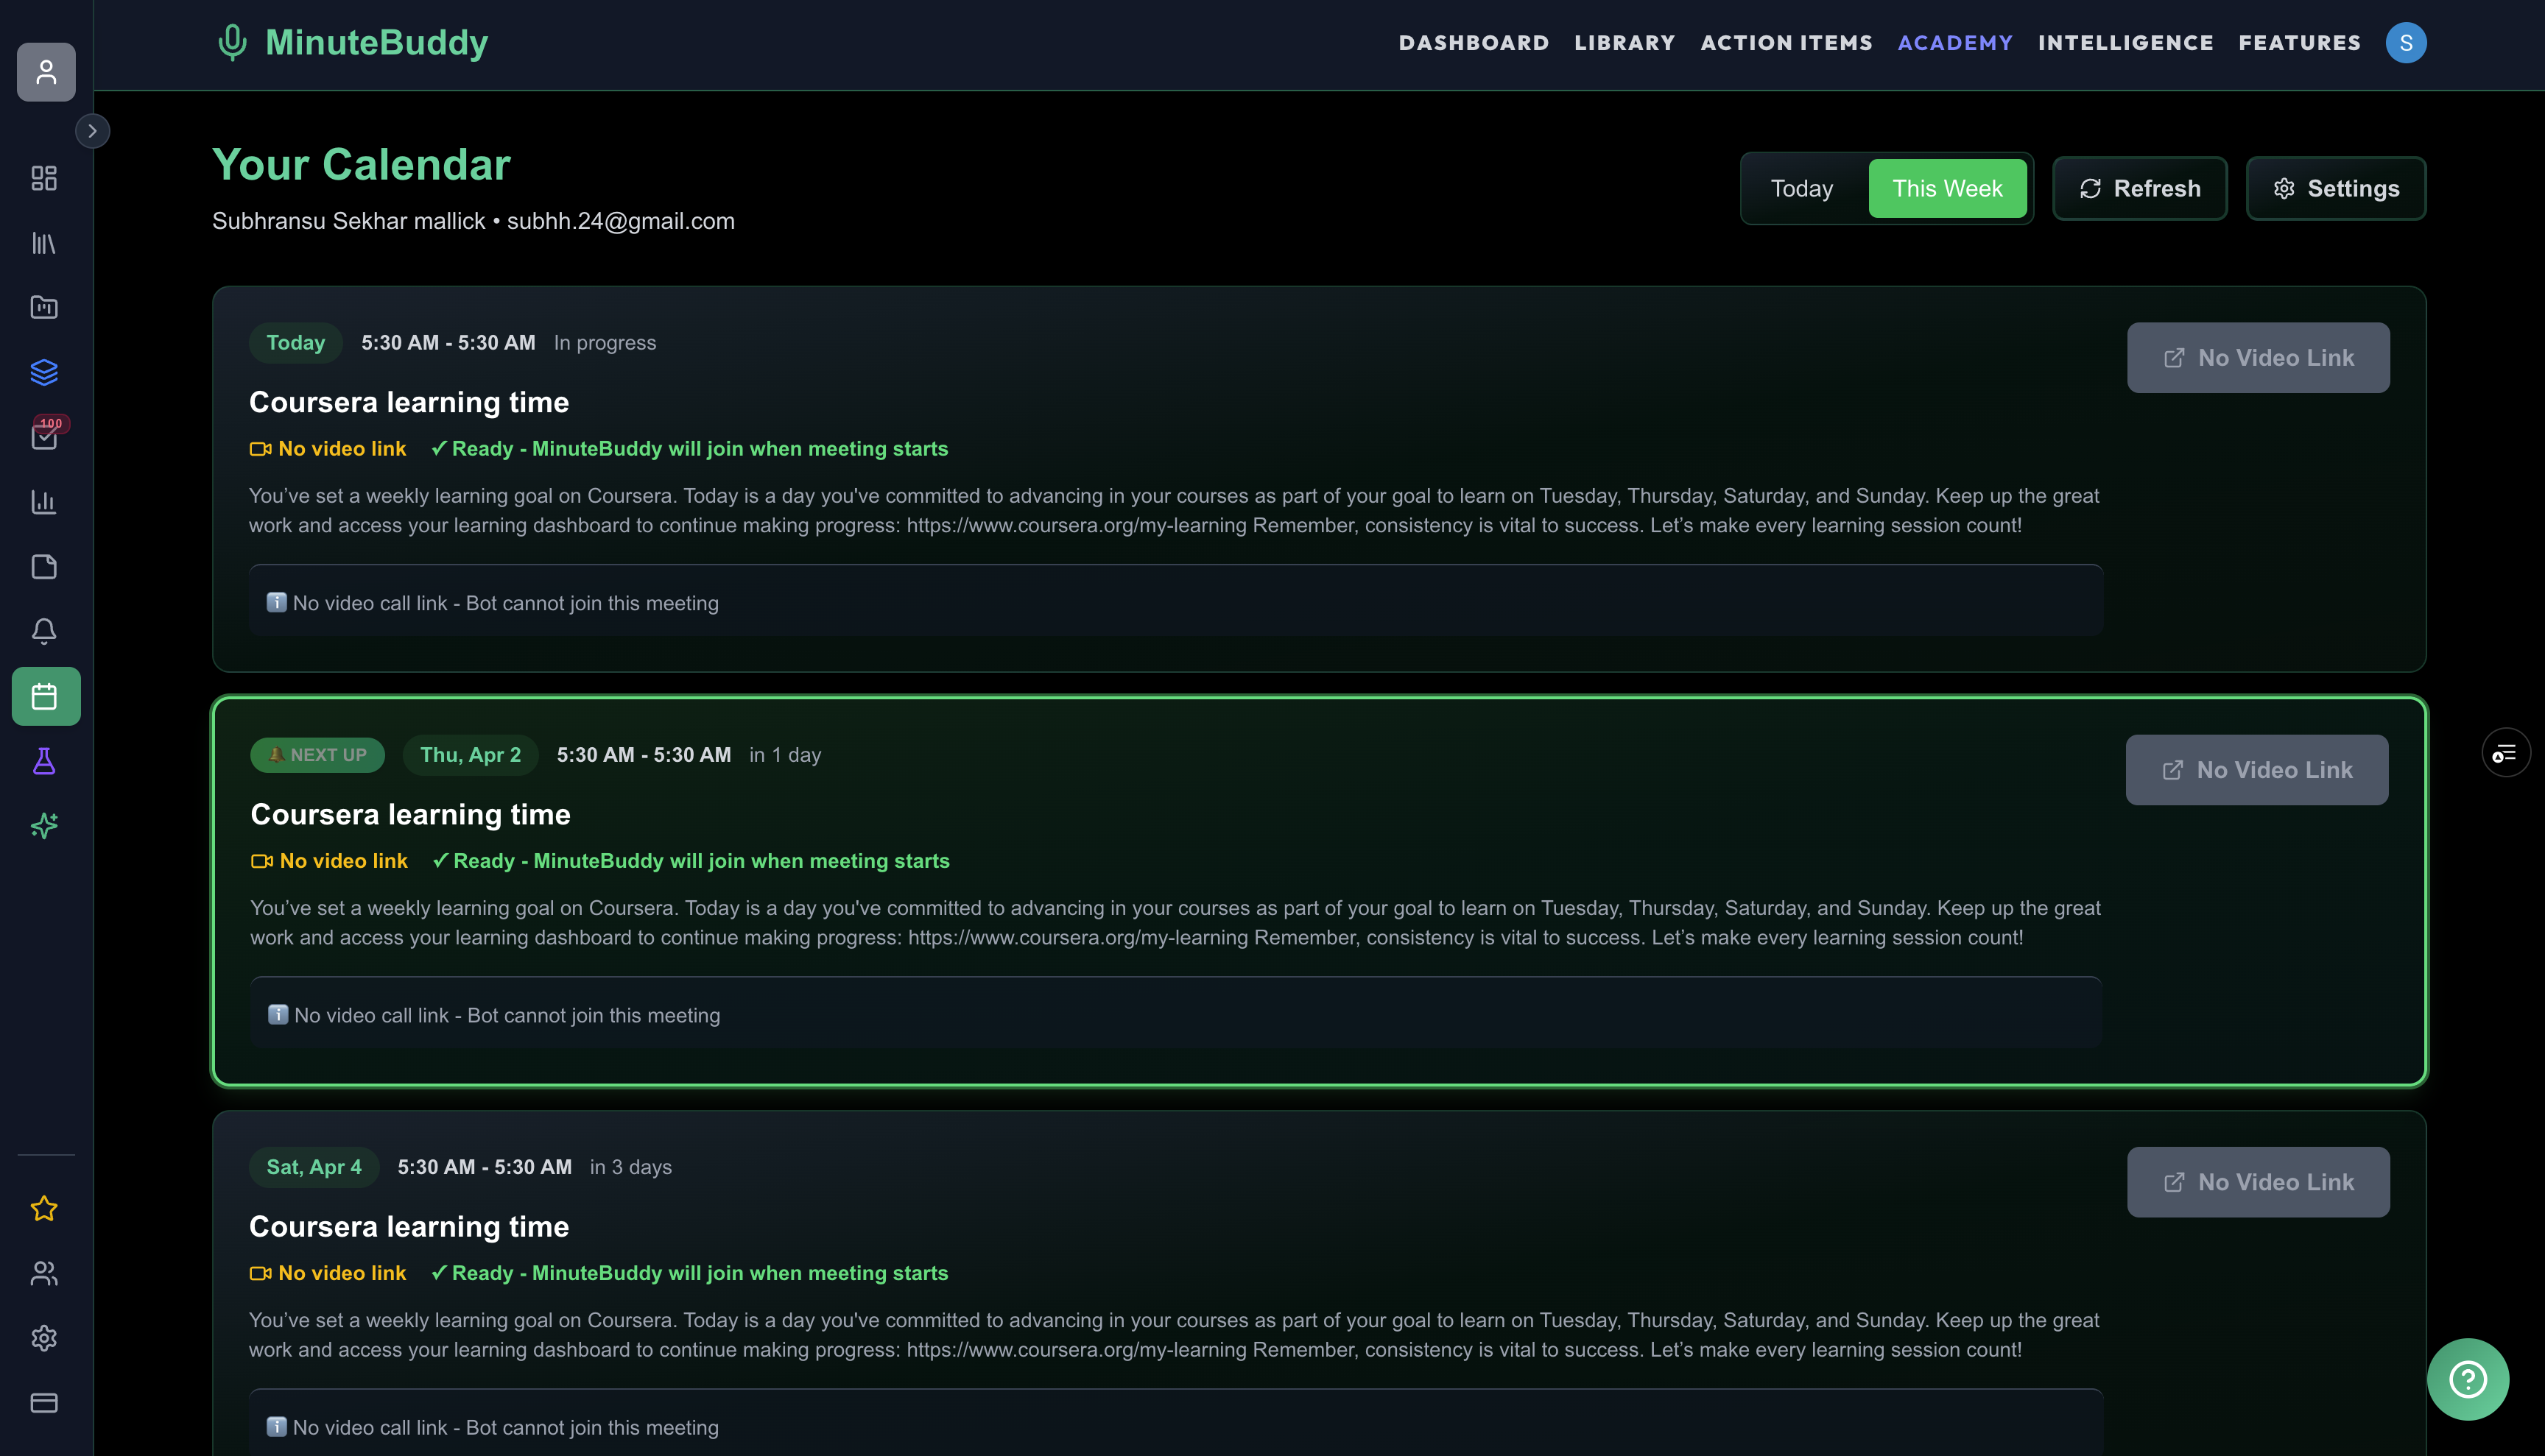This screenshot has width=2545, height=1456.
Task: Click the stacked layers sidebar icon
Action: pyautogui.click(x=44, y=372)
